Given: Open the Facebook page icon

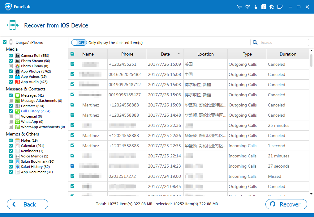Looking at the screenshot, I should click(x=264, y=7).
